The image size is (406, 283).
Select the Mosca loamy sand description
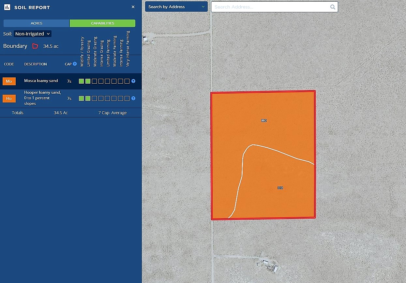pos(41,81)
